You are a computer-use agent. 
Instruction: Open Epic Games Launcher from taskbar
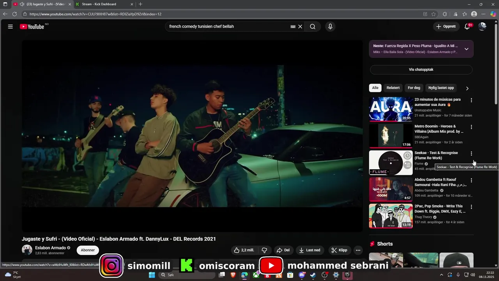click(x=347, y=275)
